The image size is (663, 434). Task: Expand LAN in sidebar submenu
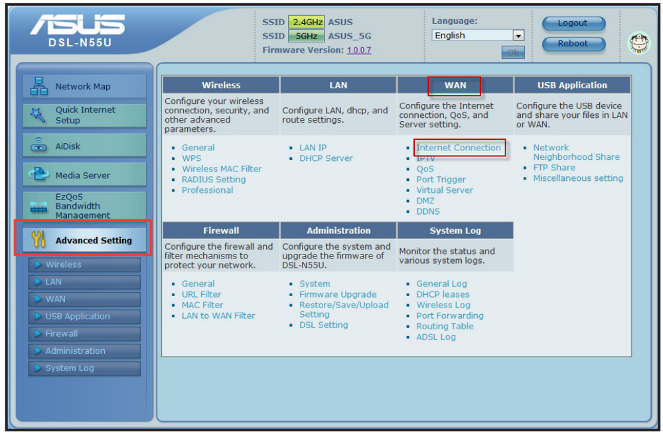84,282
